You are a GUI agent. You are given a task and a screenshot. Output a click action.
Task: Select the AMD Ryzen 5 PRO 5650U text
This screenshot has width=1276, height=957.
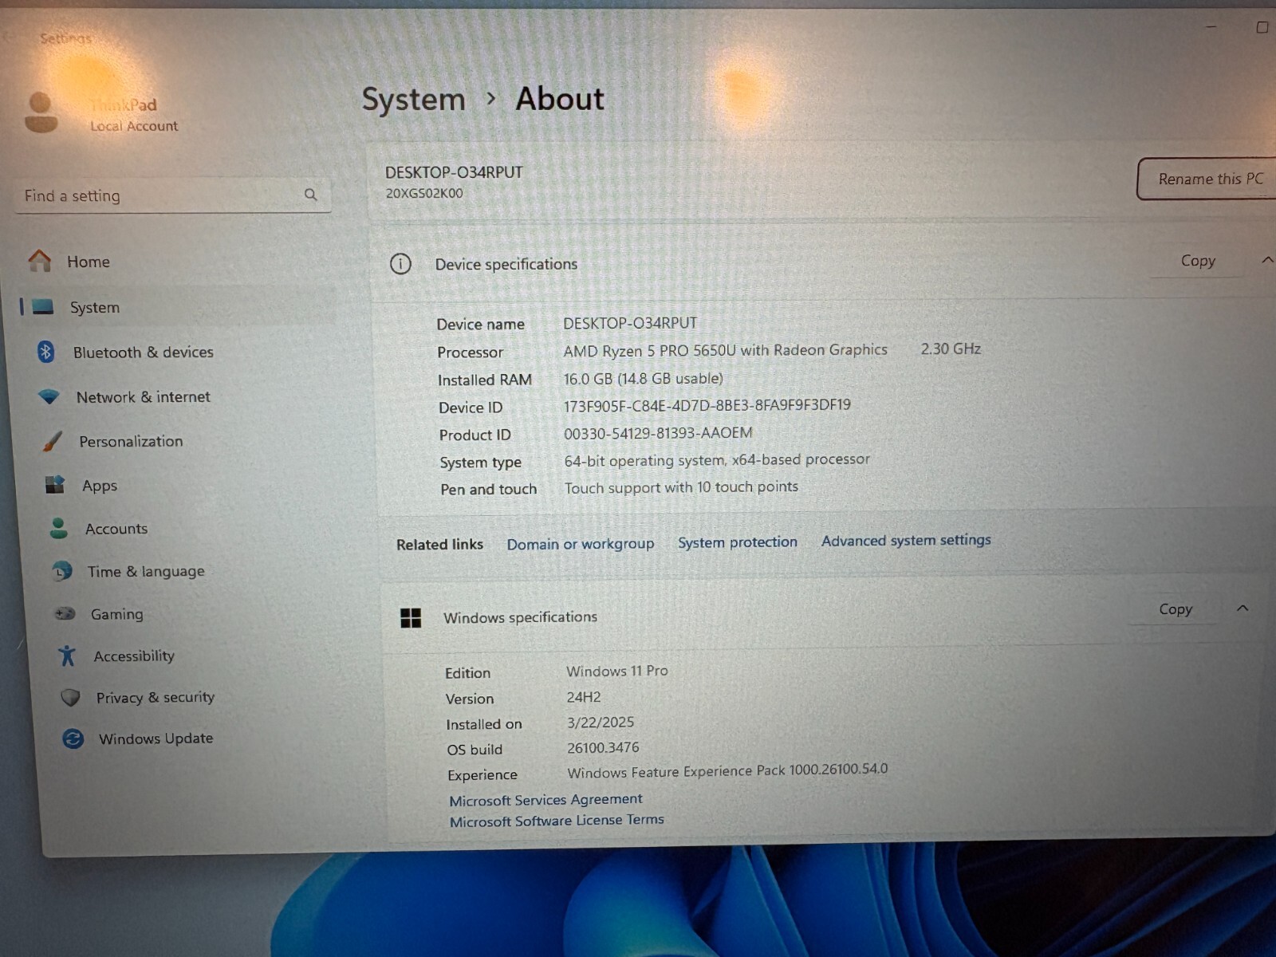725,350
